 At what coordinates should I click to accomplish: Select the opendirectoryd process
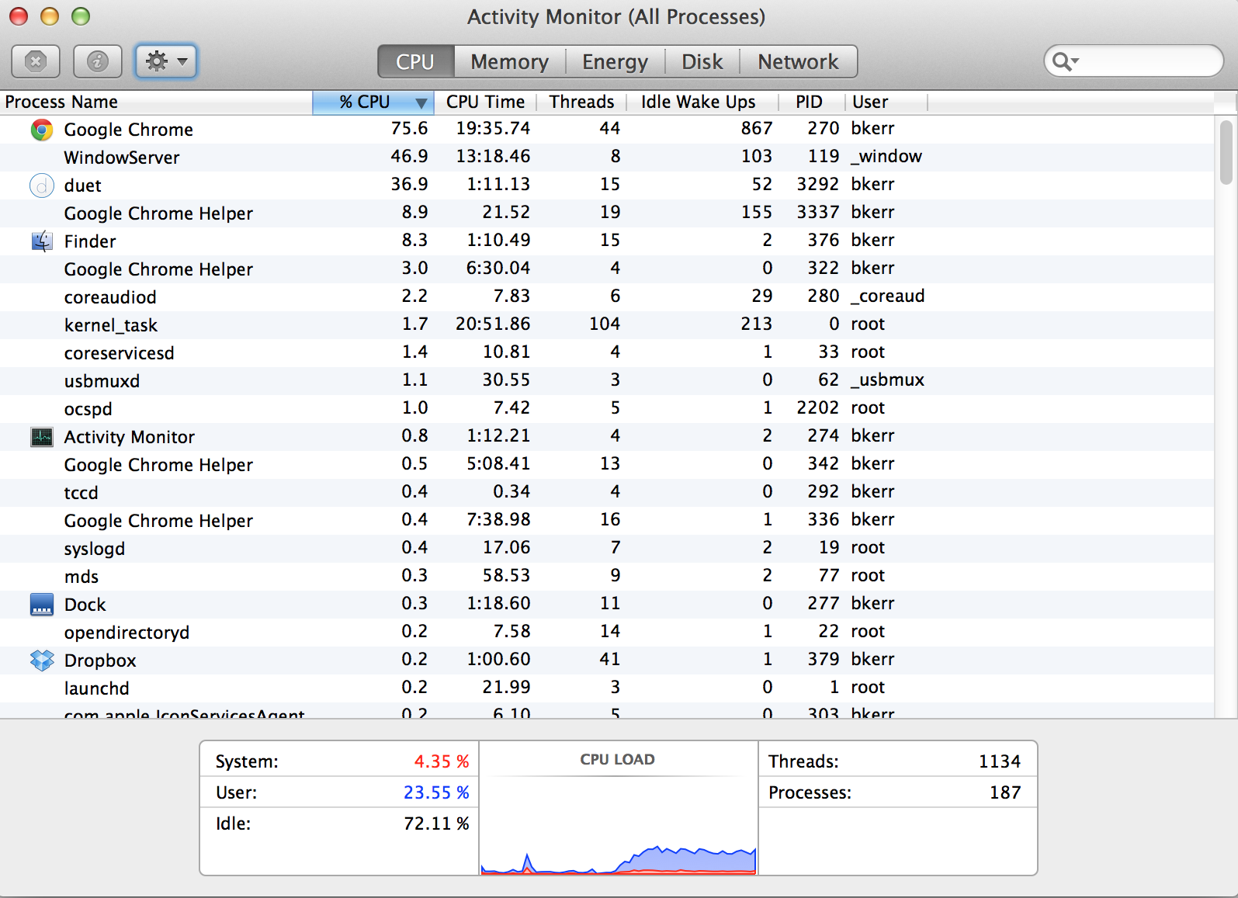607,633
